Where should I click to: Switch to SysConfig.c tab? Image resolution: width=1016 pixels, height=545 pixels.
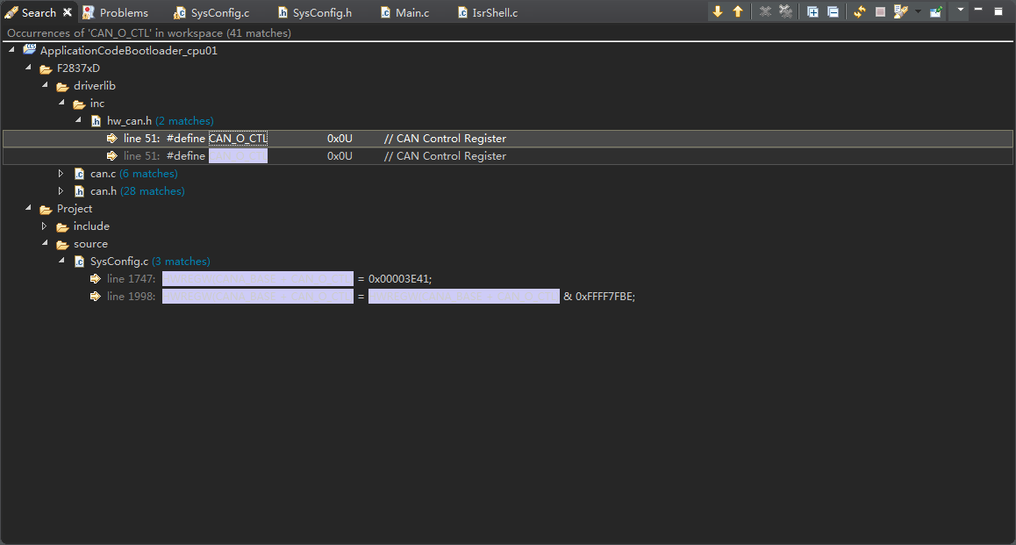pyautogui.click(x=211, y=12)
